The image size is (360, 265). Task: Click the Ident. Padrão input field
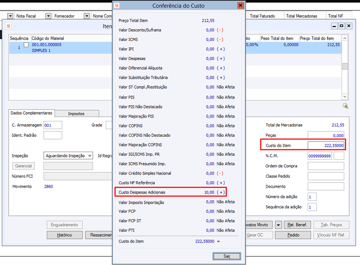tap(53, 135)
